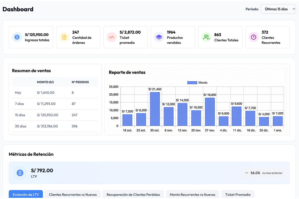Toggle the Monto legend in sales chart

tap(197, 83)
